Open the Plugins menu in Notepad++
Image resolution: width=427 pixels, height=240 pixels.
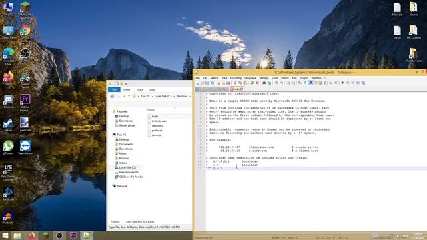[x=304, y=78]
